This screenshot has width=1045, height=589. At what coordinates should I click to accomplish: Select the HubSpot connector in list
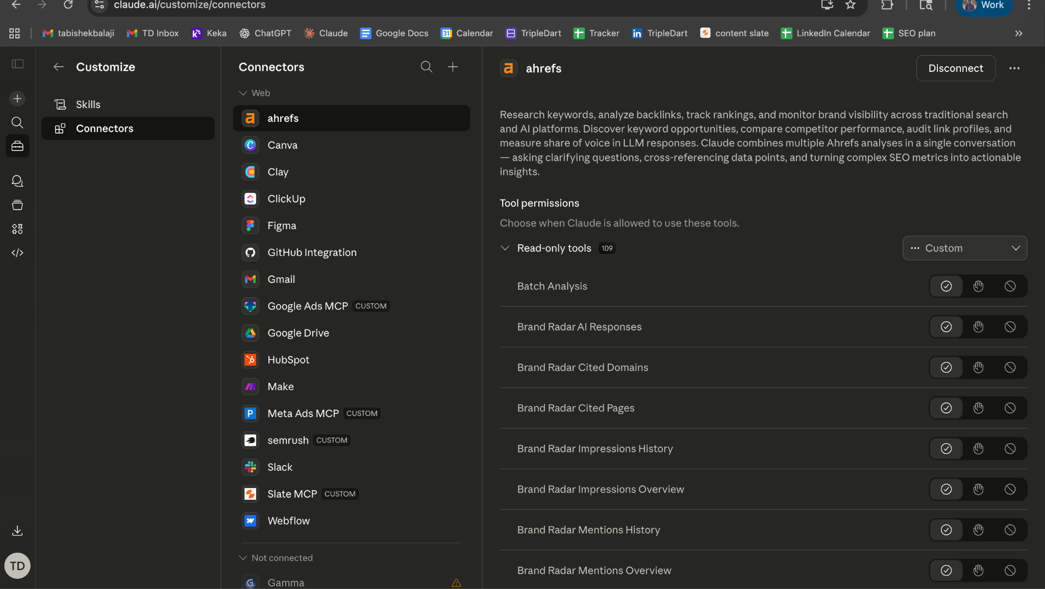pos(288,360)
